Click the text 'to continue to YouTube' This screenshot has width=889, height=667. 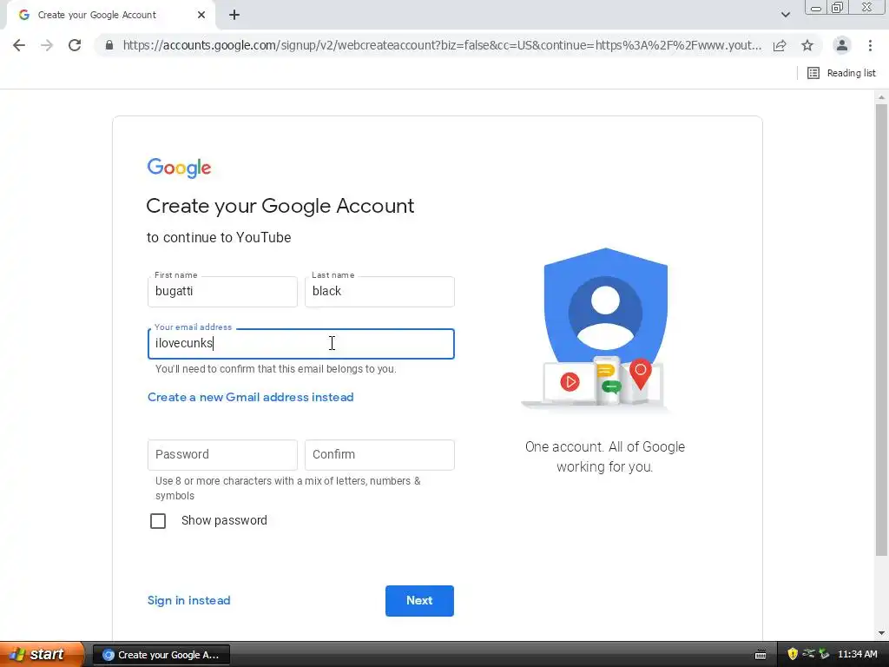coord(219,237)
